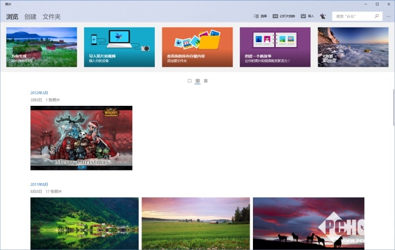395x250 pixels.
Task: Open the 导入 import button
Action: [307, 16]
